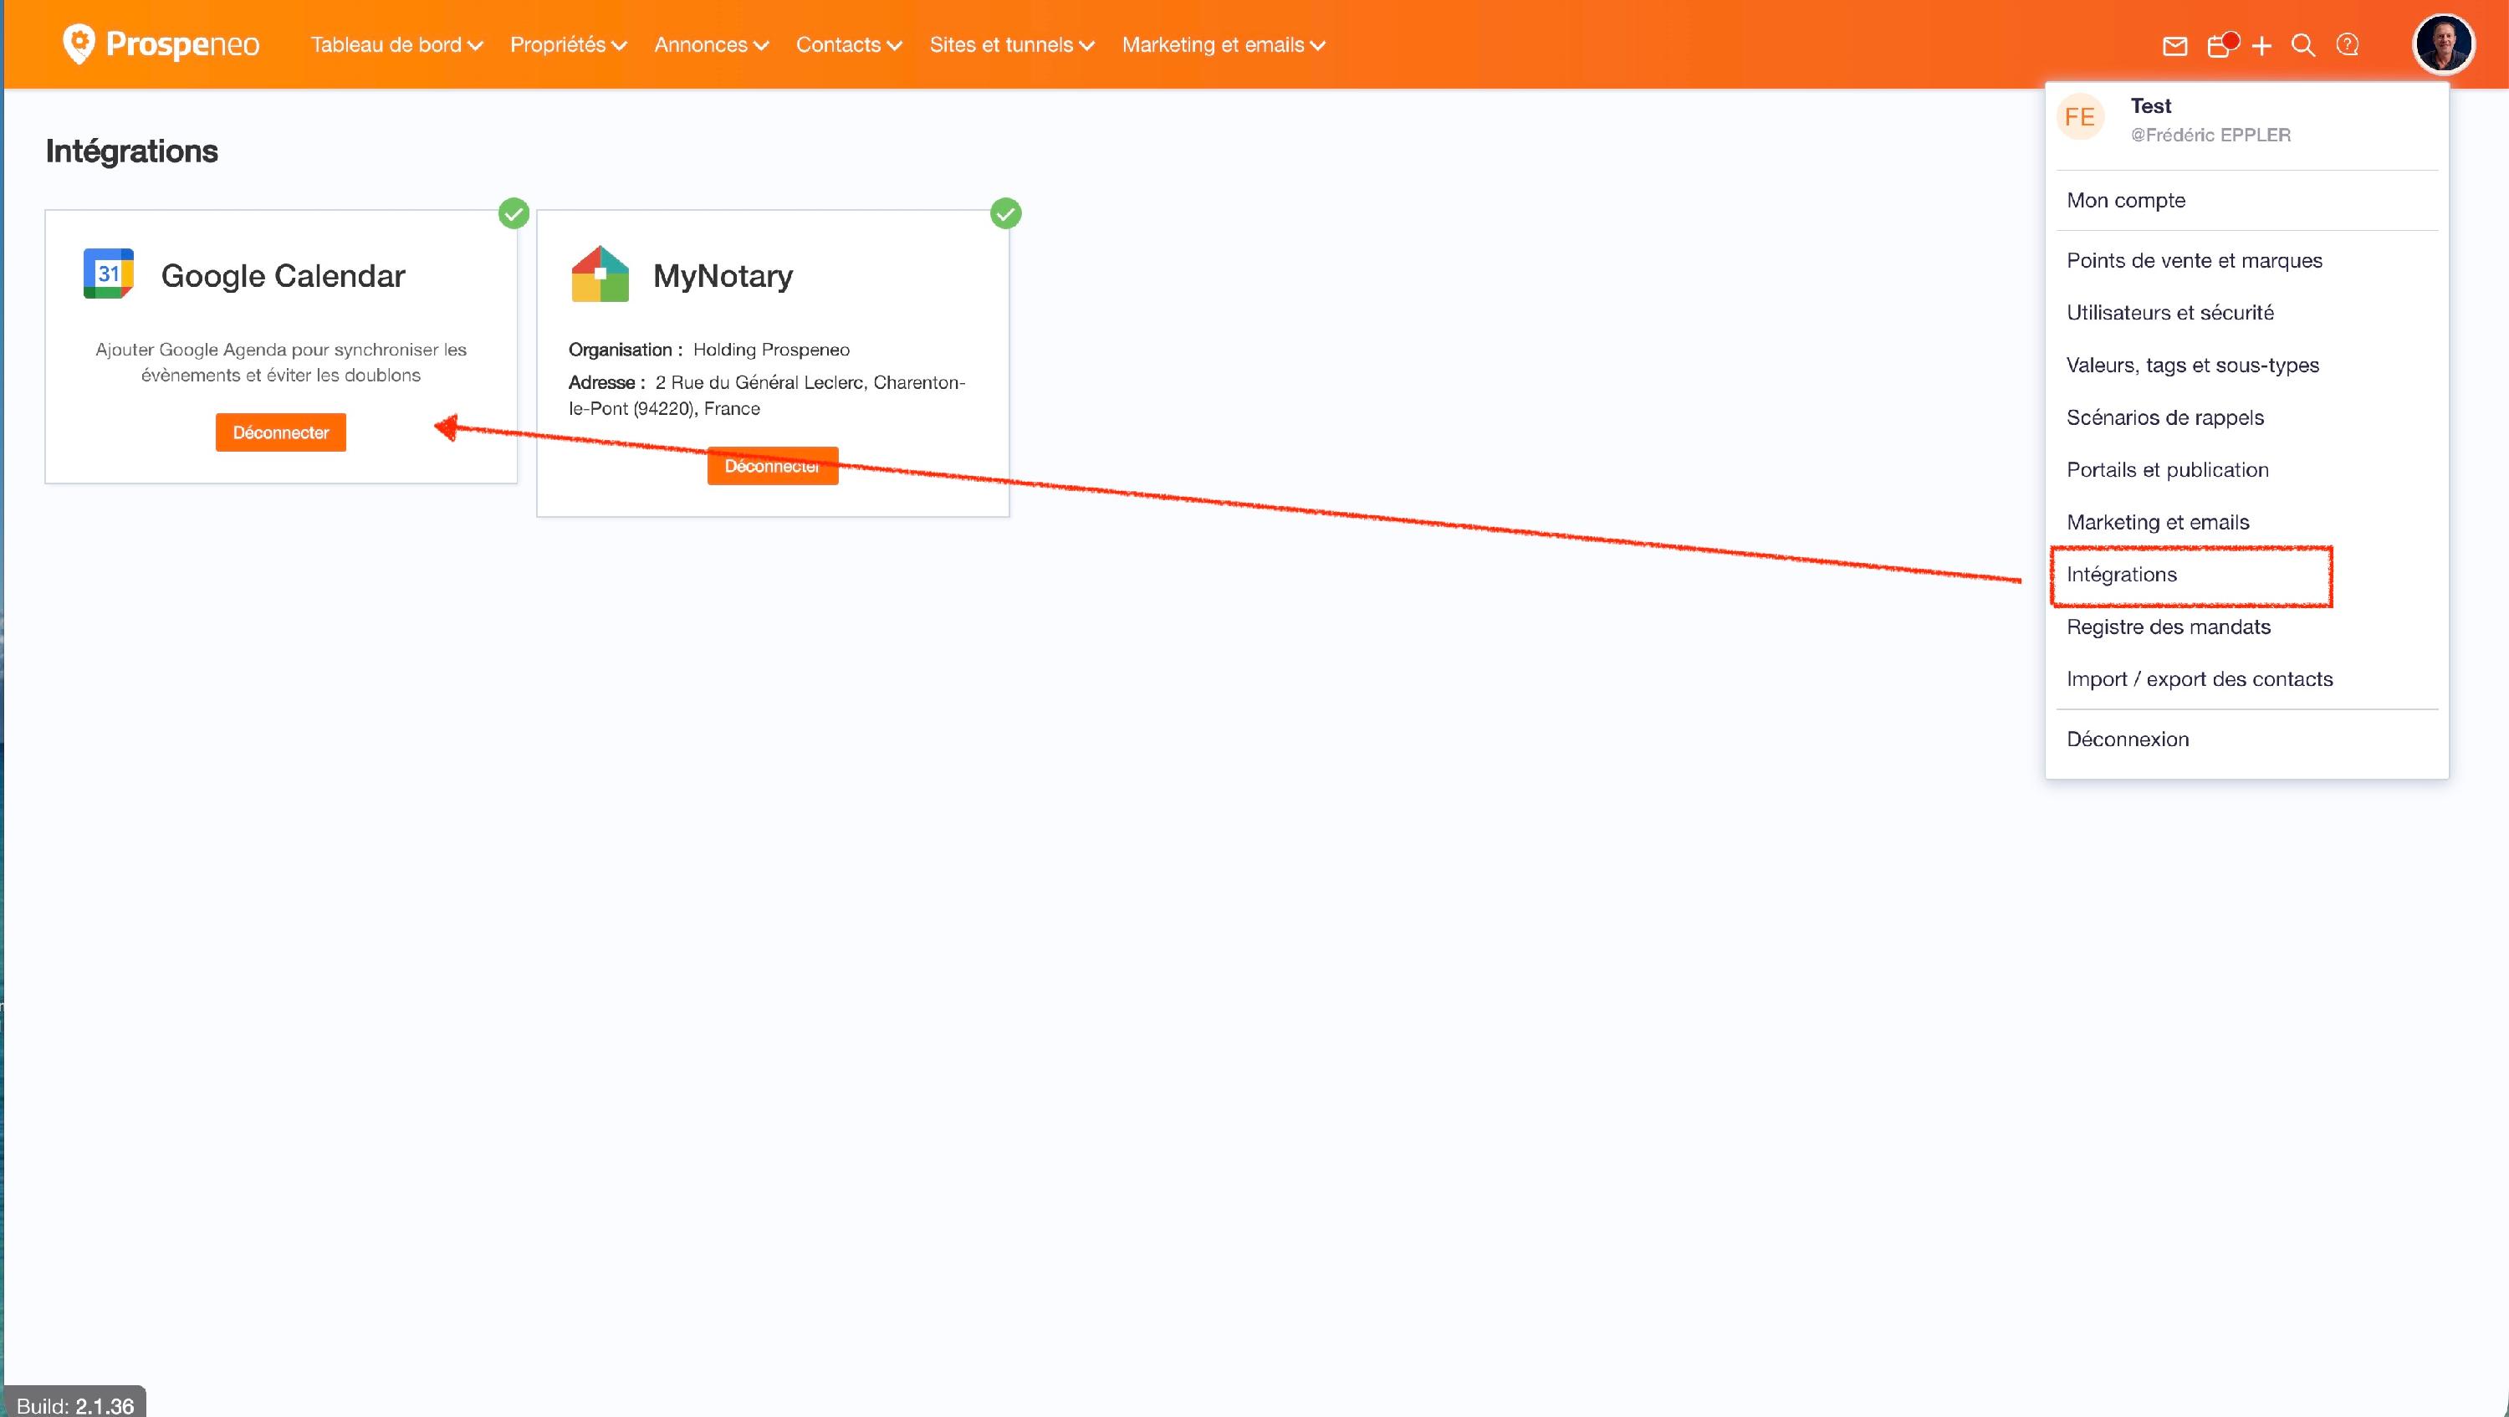Click the green check on MyNotary card
The width and height of the screenshot is (2509, 1417).
(1005, 213)
